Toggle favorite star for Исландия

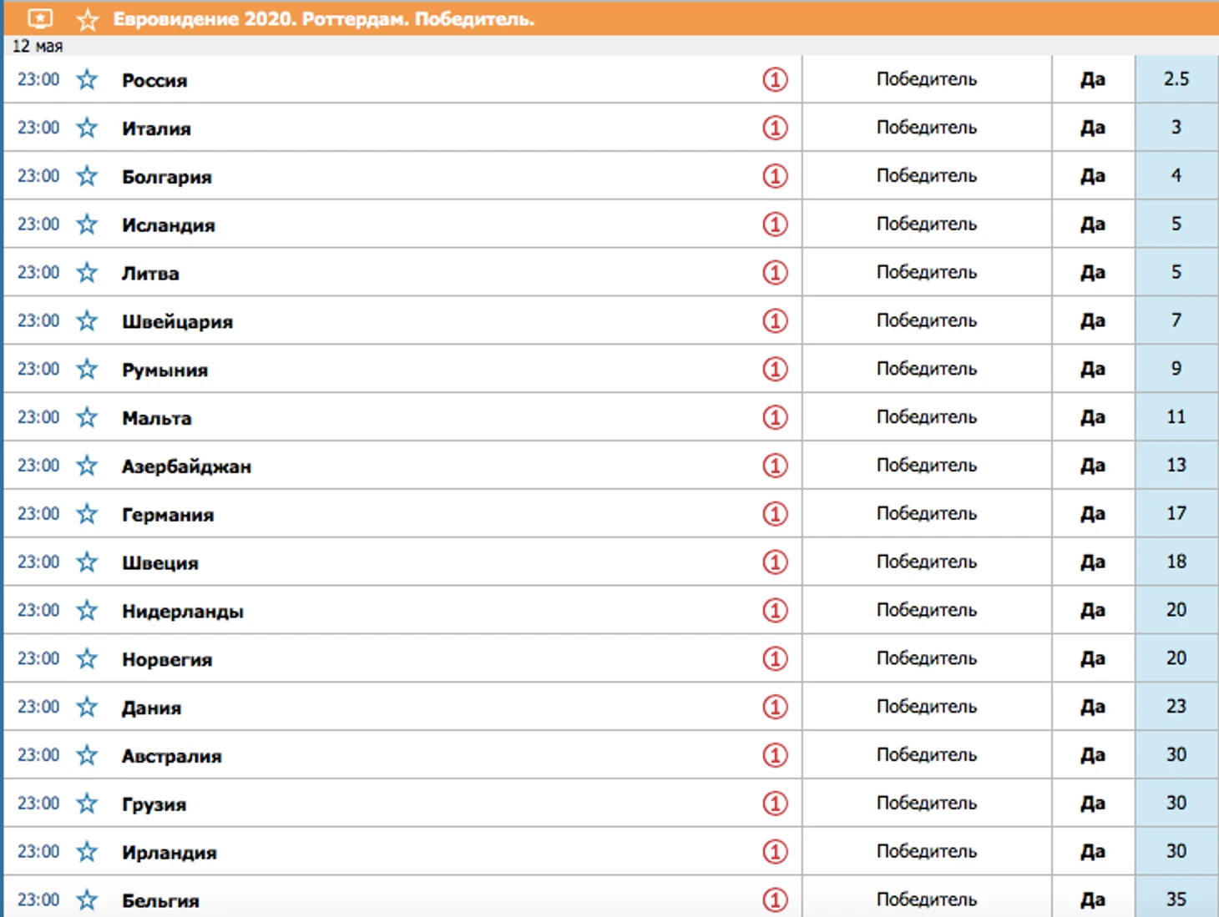click(87, 224)
